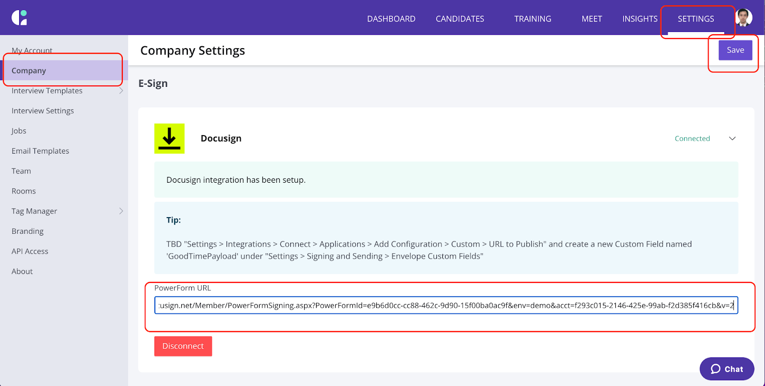
Task: Go to Interview Settings in sidebar
Action: [x=43, y=111]
